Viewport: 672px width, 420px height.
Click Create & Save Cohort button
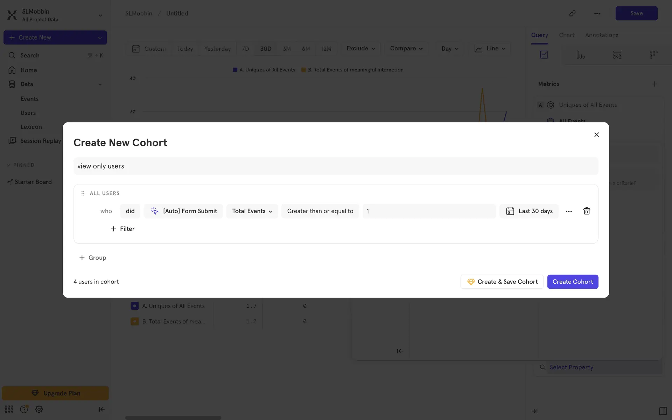click(x=502, y=282)
